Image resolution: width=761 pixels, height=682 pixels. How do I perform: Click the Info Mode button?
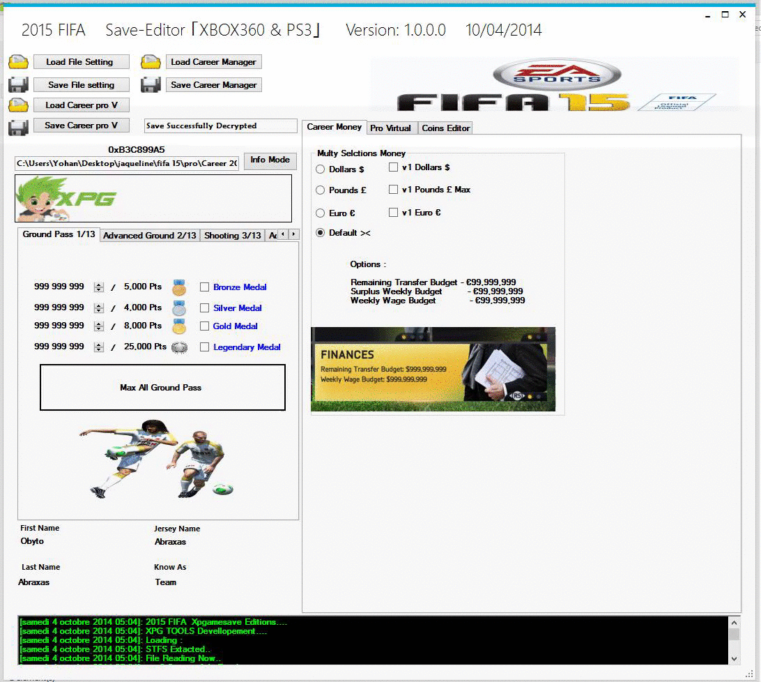[x=270, y=160]
